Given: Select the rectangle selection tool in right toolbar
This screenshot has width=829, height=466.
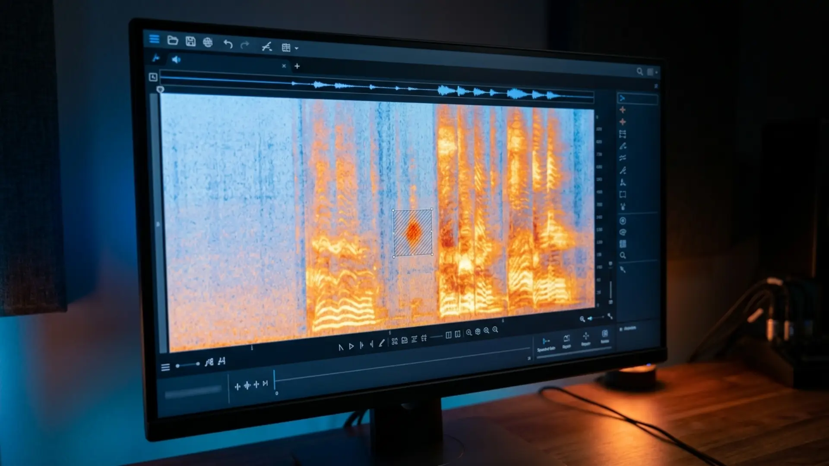Looking at the screenshot, I should tap(622, 195).
